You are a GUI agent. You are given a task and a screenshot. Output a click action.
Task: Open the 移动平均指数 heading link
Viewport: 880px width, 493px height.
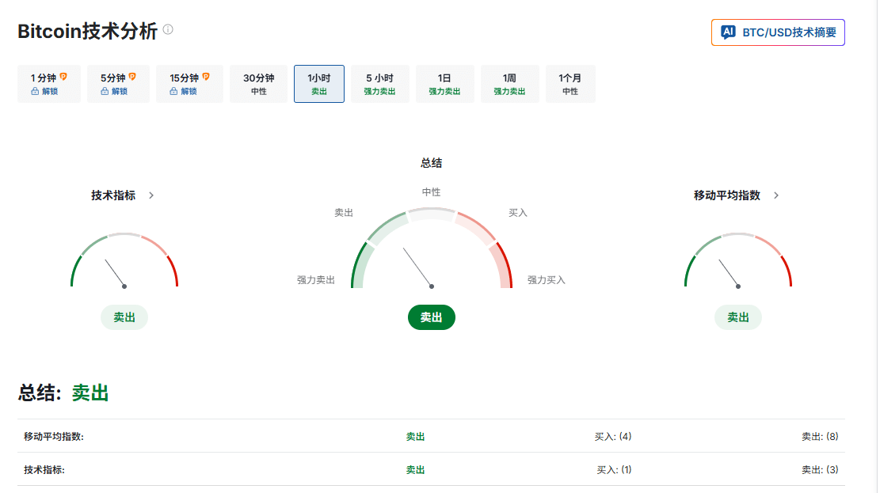727,195
